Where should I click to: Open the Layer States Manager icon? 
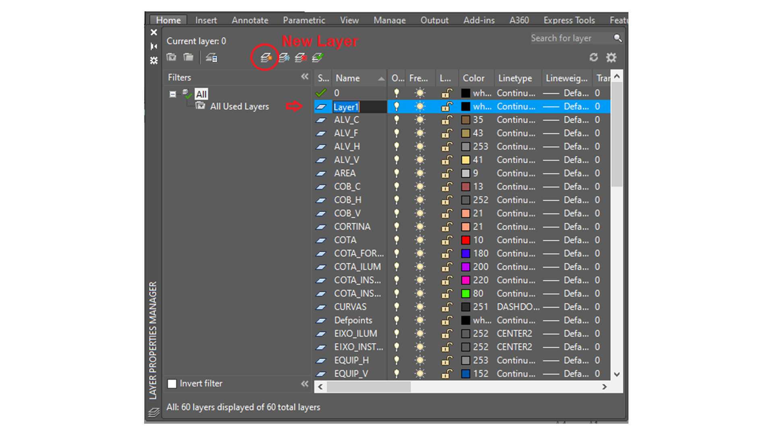tap(212, 58)
